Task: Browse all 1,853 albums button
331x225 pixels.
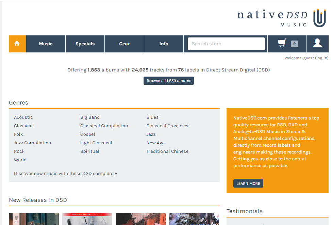Action: [x=169, y=81]
